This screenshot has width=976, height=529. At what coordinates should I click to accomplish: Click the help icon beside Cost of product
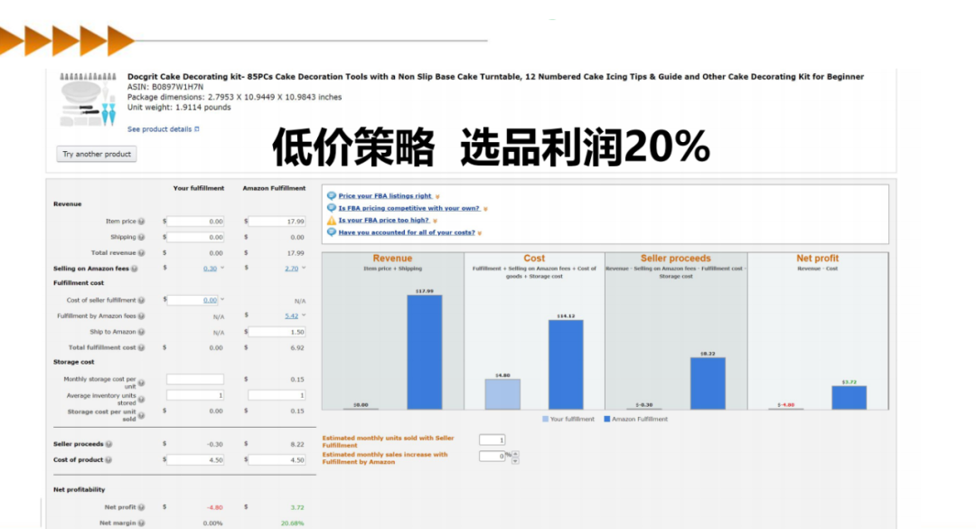point(108,460)
